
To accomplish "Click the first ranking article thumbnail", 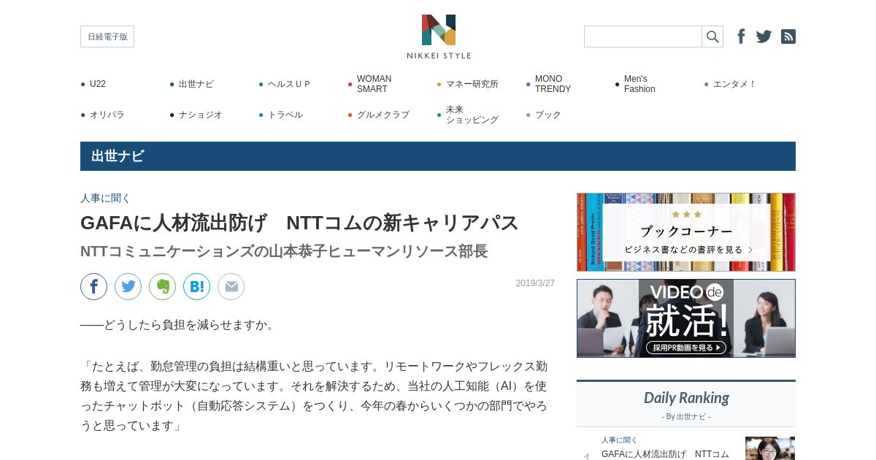I will 770,448.
